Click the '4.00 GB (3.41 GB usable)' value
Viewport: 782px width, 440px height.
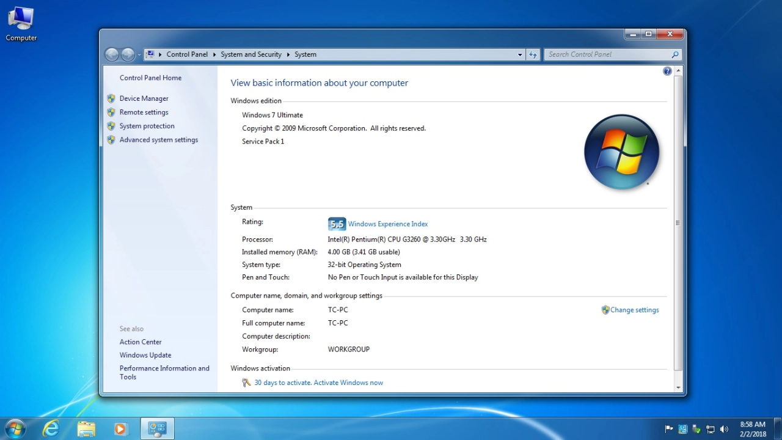[364, 252]
